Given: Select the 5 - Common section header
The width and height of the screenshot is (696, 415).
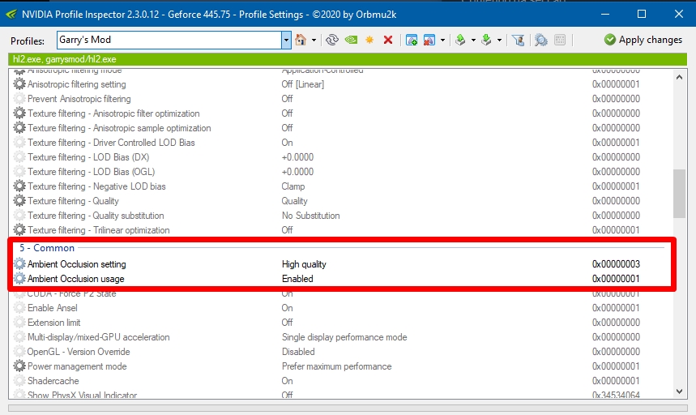Looking at the screenshot, I should coord(47,248).
